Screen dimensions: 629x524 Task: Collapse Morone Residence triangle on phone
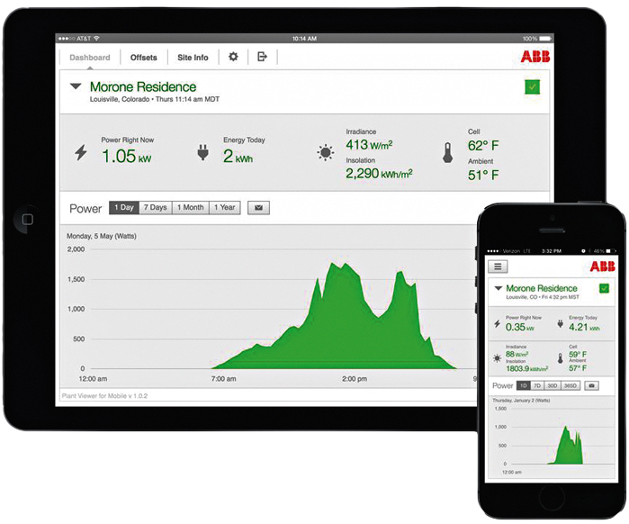click(x=498, y=289)
